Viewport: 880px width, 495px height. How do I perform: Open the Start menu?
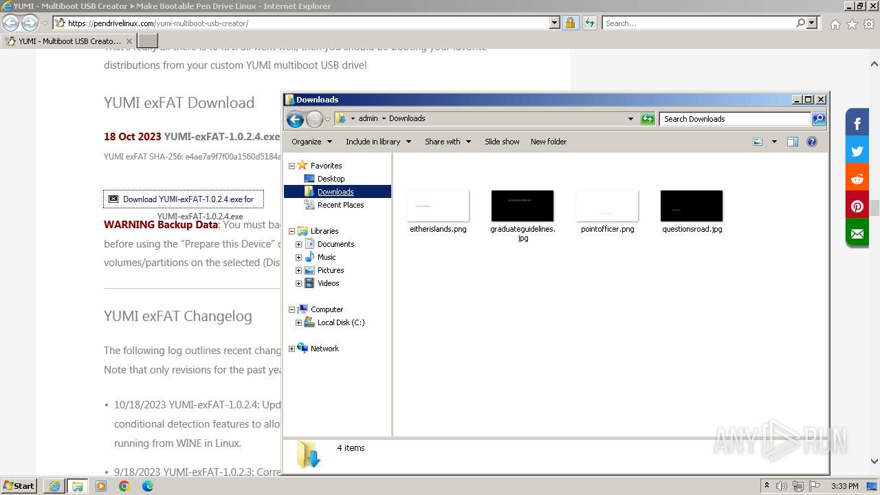19,486
